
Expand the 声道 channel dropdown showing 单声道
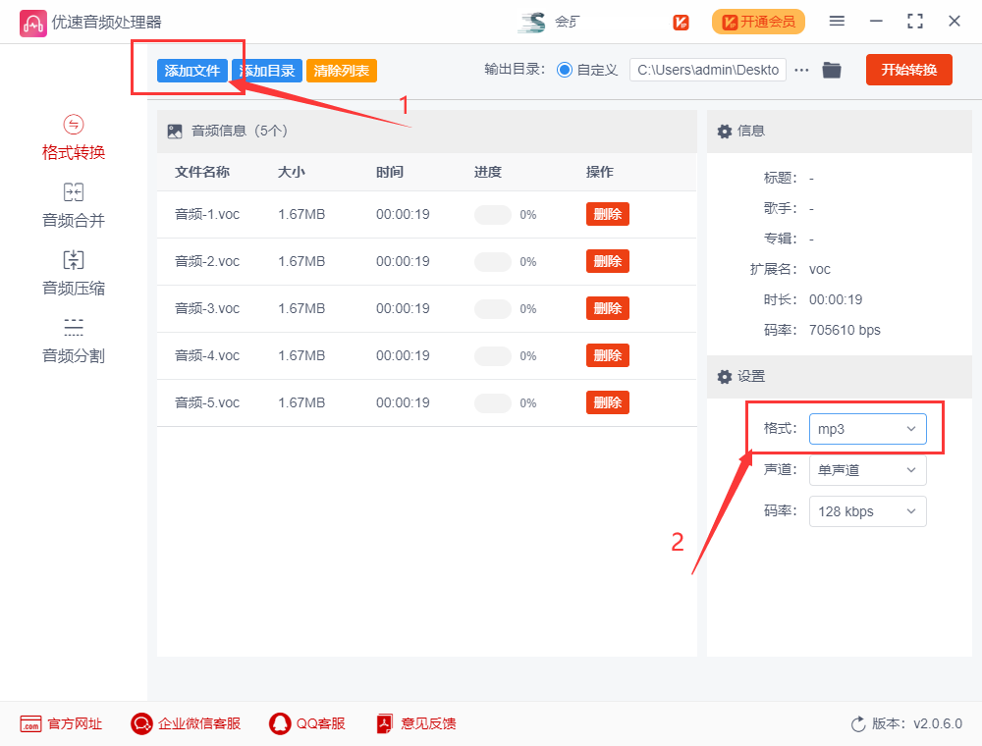point(867,469)
